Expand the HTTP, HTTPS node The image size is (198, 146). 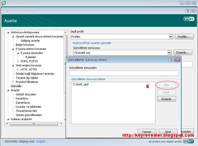pyautogui.click(x=18, y=70)
